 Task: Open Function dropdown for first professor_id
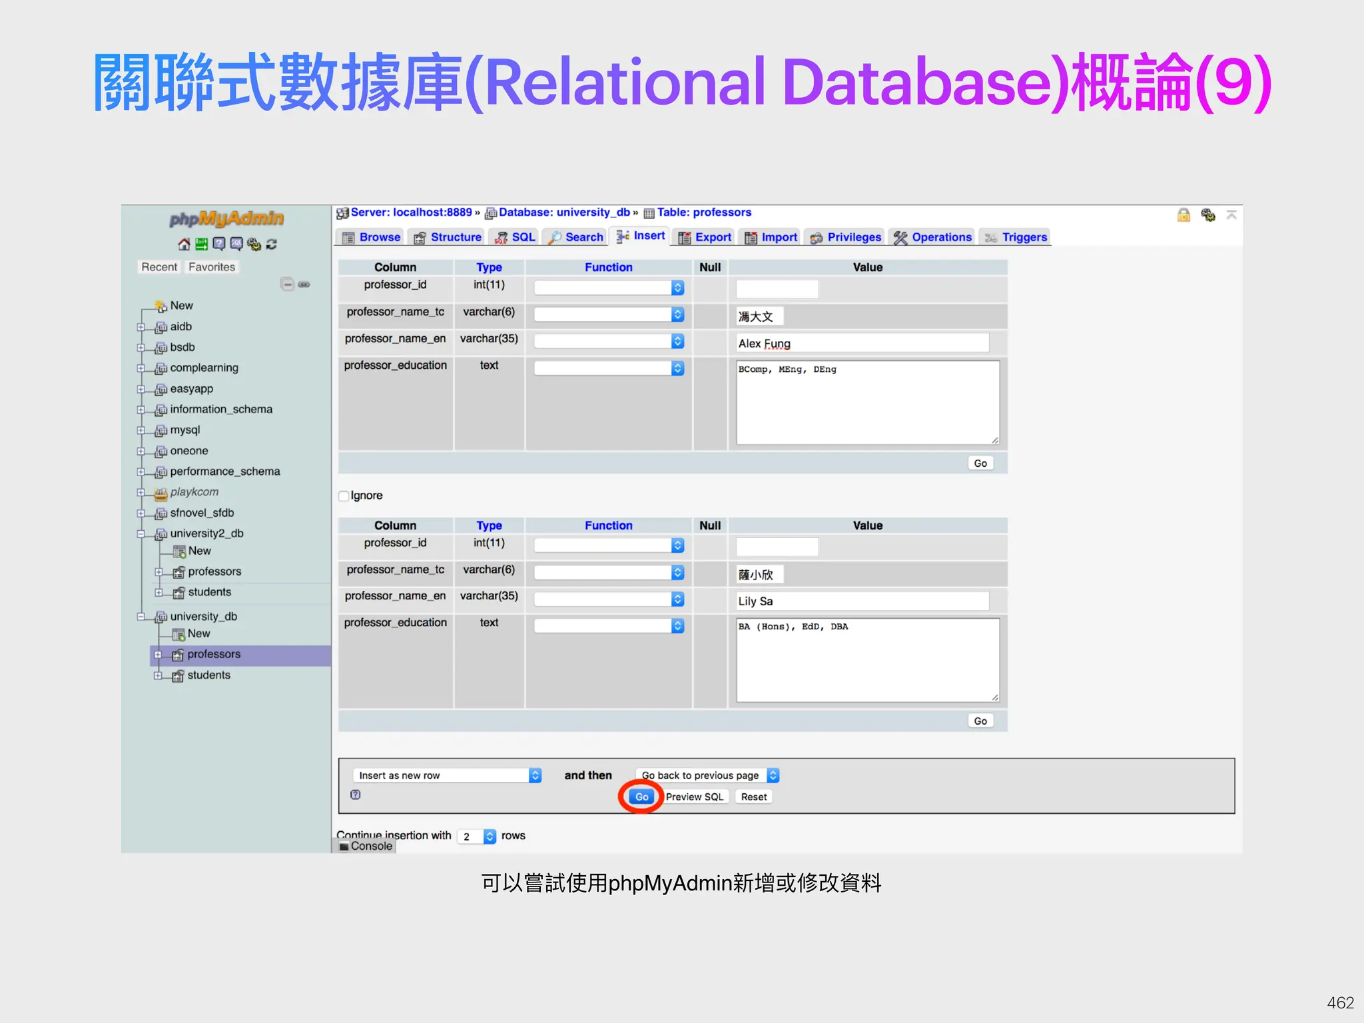[609, 288]
